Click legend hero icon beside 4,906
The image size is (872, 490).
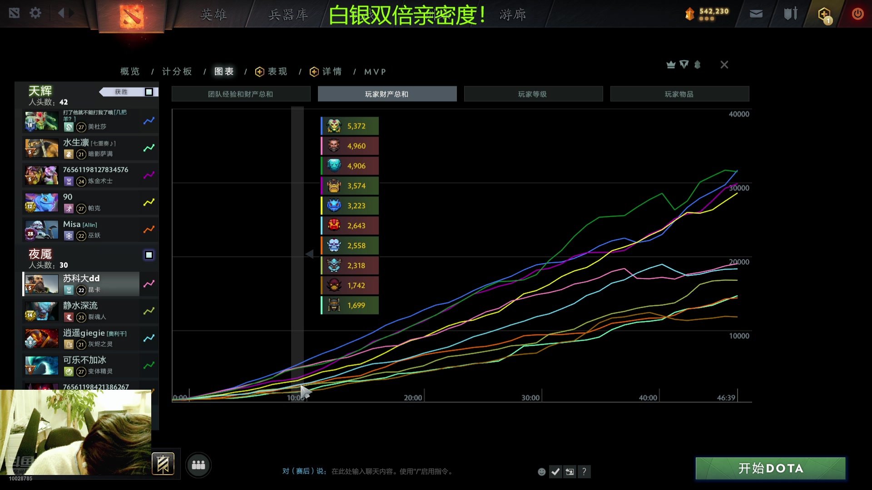point(334,166)
